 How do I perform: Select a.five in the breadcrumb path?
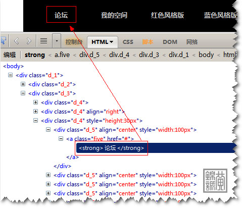click(62, 55)
